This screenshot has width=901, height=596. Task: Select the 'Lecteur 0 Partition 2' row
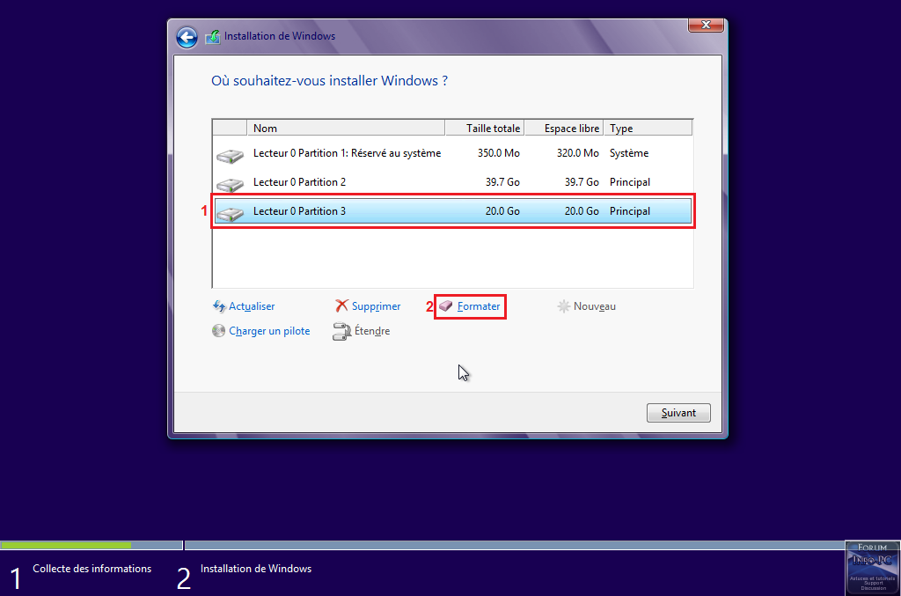[452, 182]
